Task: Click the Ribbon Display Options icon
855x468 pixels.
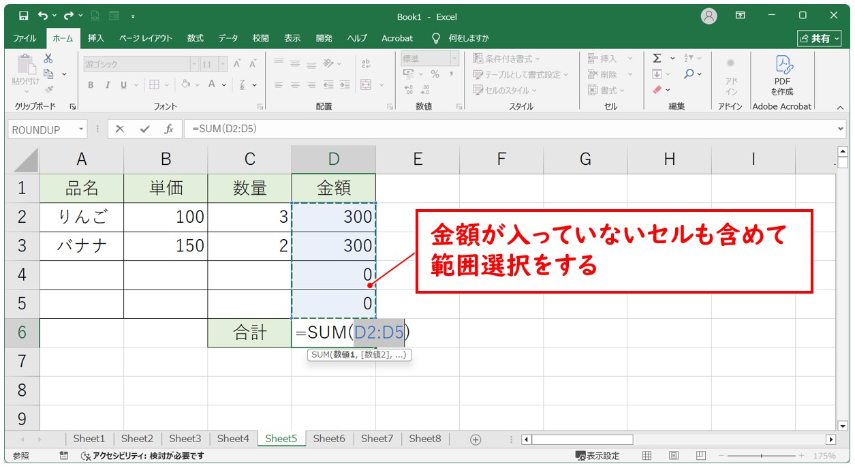Action: pyautogui.click(x=741, y=16)
